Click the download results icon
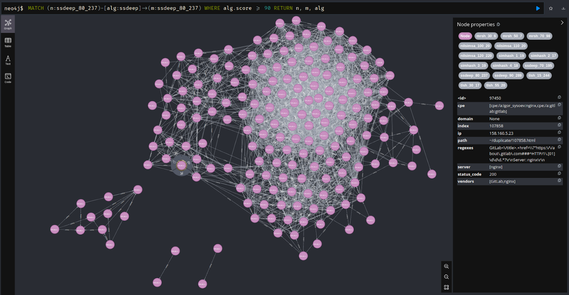This screenshot has height=295, width=569. (x=563, y=8)
